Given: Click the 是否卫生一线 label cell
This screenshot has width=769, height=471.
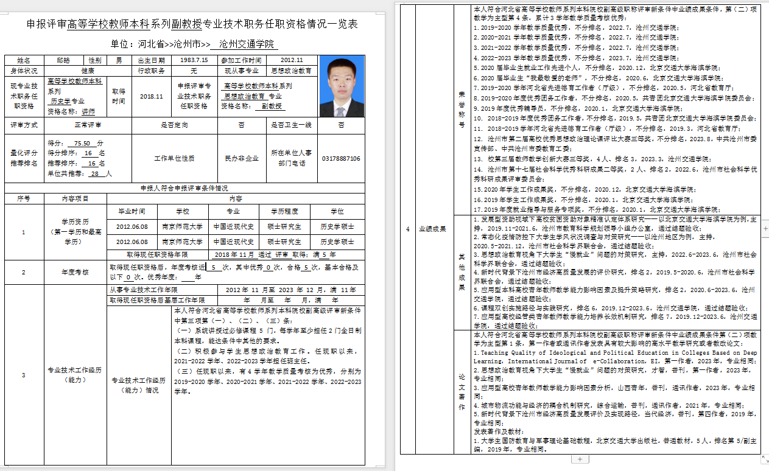Looking at the screenshot, I should [292, 125].
